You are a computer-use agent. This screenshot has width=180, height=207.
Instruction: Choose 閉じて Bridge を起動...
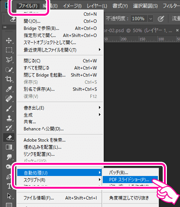pos(60,75)
